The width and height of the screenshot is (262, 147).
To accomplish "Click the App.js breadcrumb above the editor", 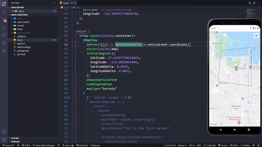I will (x=67, y=7).
